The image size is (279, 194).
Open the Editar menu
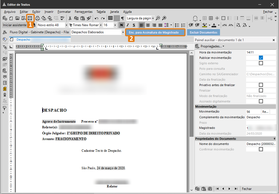(24, 12)
